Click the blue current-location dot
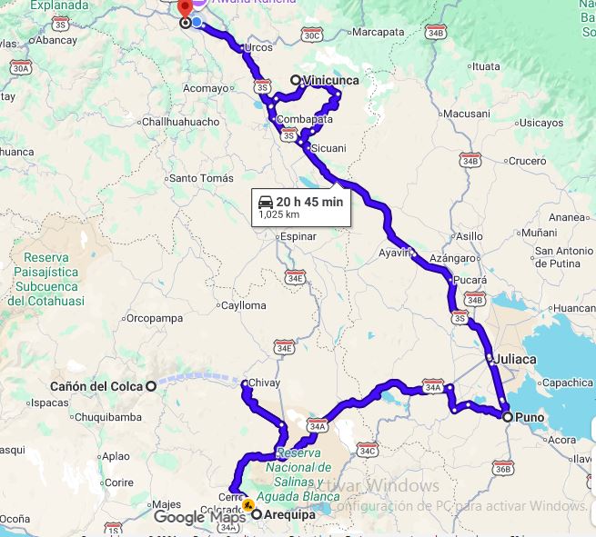The width and height of the screenshot is (596, 537). pyautogui.click(x=197, y=23)
